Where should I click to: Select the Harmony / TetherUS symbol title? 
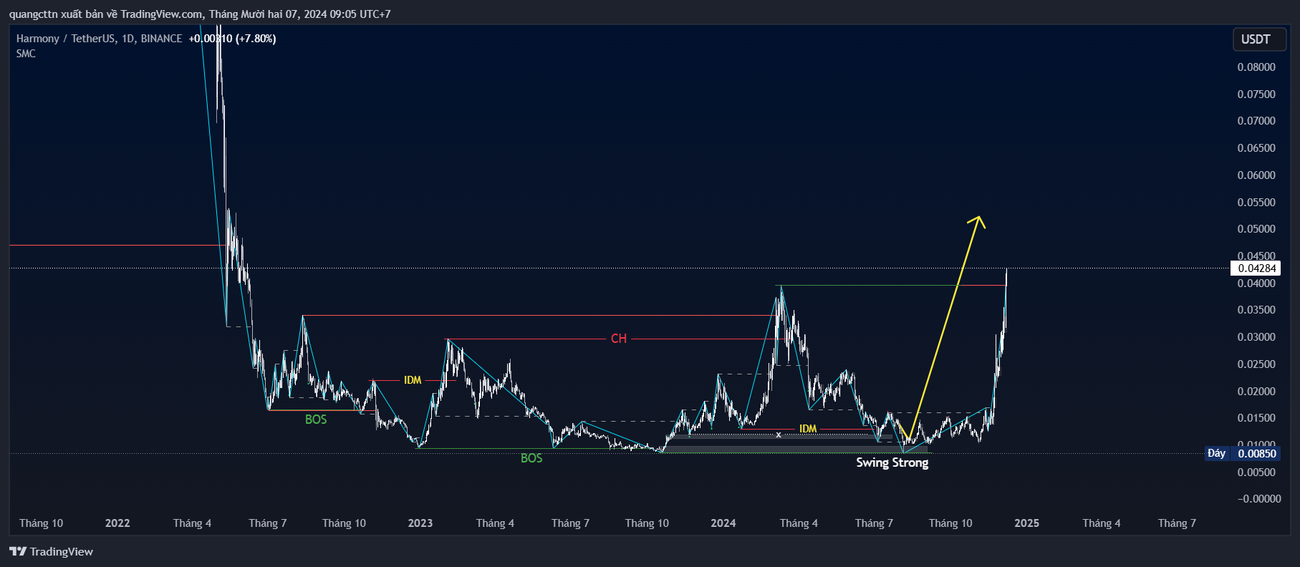99,39
